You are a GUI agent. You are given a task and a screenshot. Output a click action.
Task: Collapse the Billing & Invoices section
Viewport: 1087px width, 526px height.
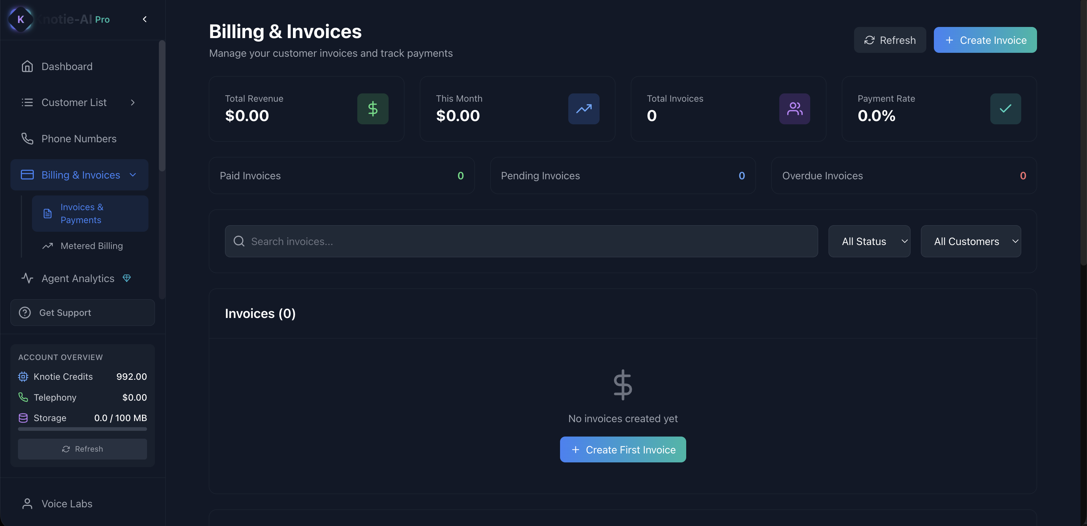point(133,175)
